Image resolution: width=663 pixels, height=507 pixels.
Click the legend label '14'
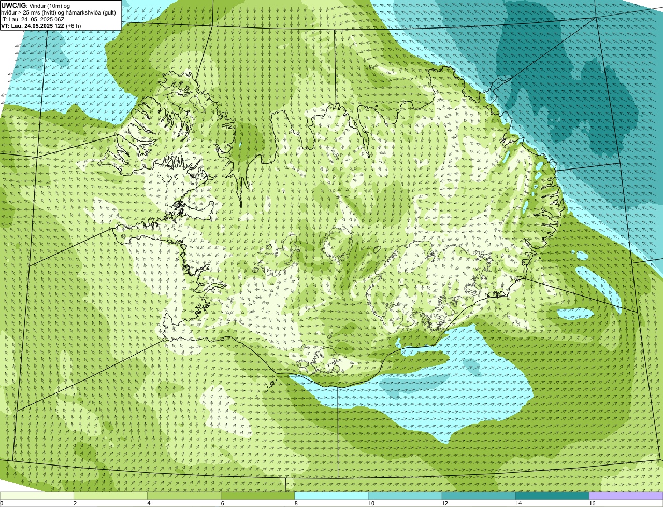point(518,503)
